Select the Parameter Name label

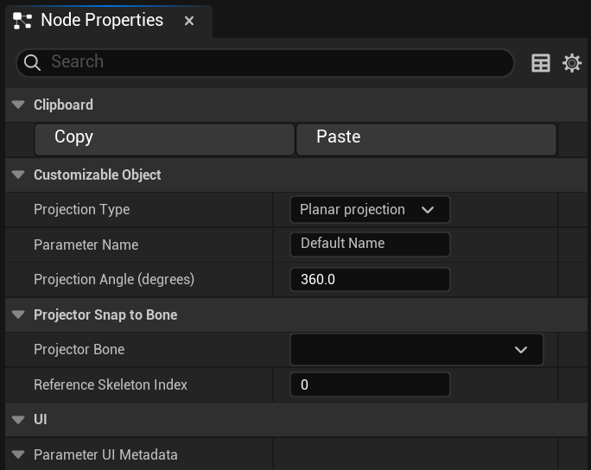(x=86, y=245)
